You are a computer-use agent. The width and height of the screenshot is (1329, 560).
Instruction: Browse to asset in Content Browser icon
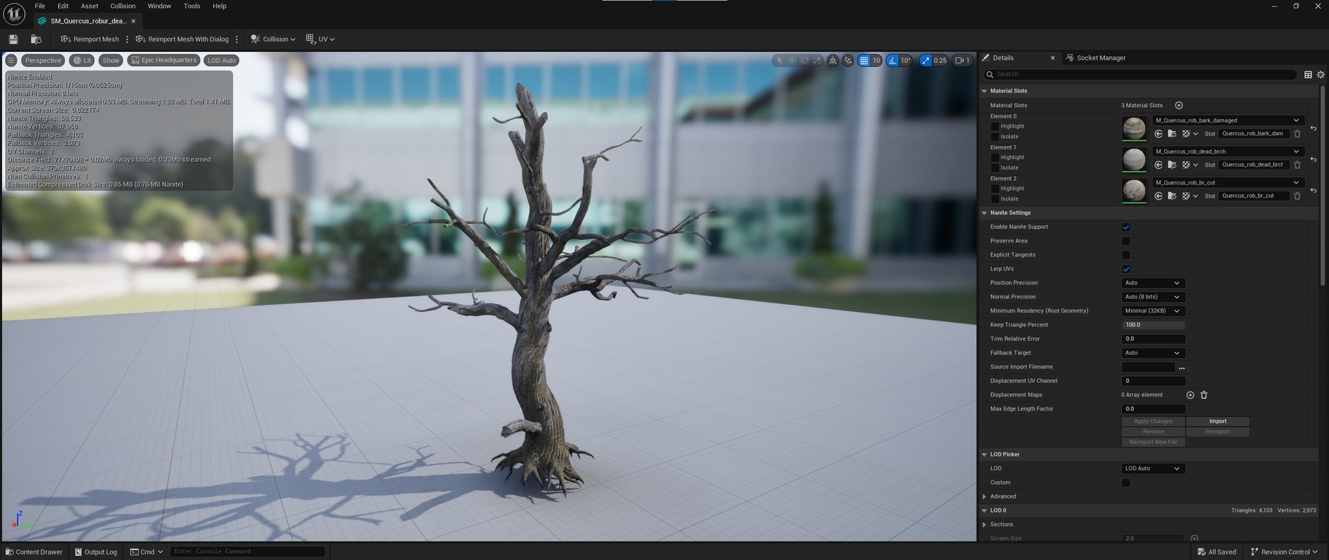tap(36, 39)
